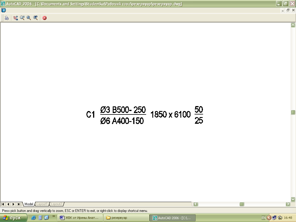Image resolution: width=296 pixels, height=222 pixels.
Task: Open the пуск Start menu
Action: [13, 218]
